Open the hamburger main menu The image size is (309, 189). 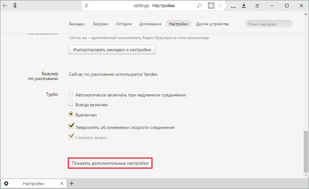[x=257, y=6]
